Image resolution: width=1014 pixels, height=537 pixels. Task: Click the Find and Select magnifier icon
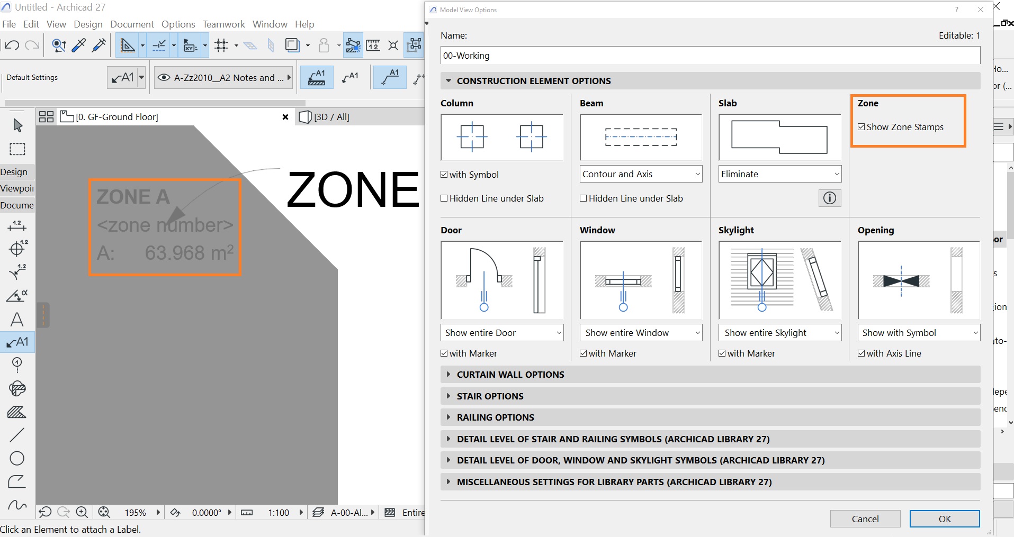click(x=59, y=45)
